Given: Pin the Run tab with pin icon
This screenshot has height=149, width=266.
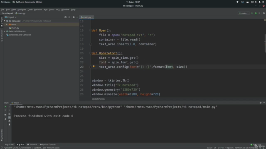Looking at the screenshot, I should (x=5, y=119).
